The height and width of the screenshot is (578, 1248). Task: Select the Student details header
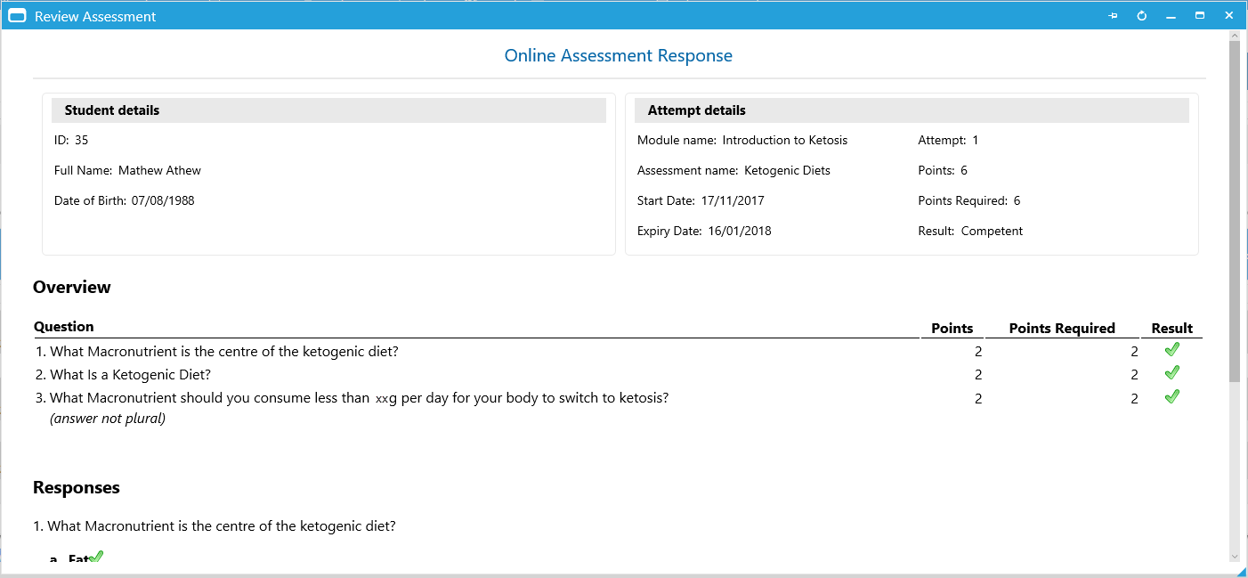click(x=328, y=110)
